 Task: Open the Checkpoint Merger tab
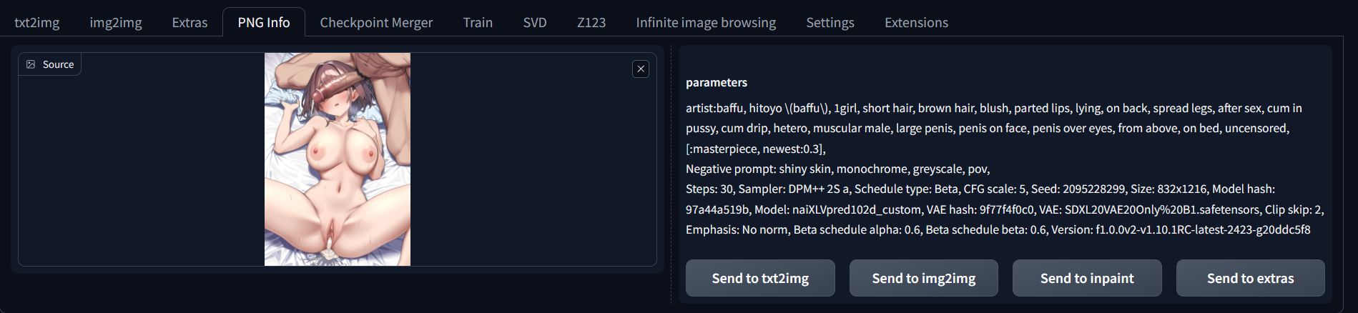(376, 22)
